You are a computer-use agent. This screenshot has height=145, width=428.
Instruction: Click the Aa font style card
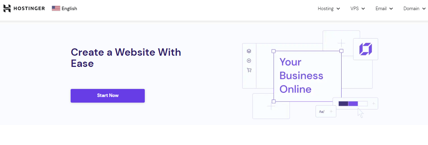point(326,112)
